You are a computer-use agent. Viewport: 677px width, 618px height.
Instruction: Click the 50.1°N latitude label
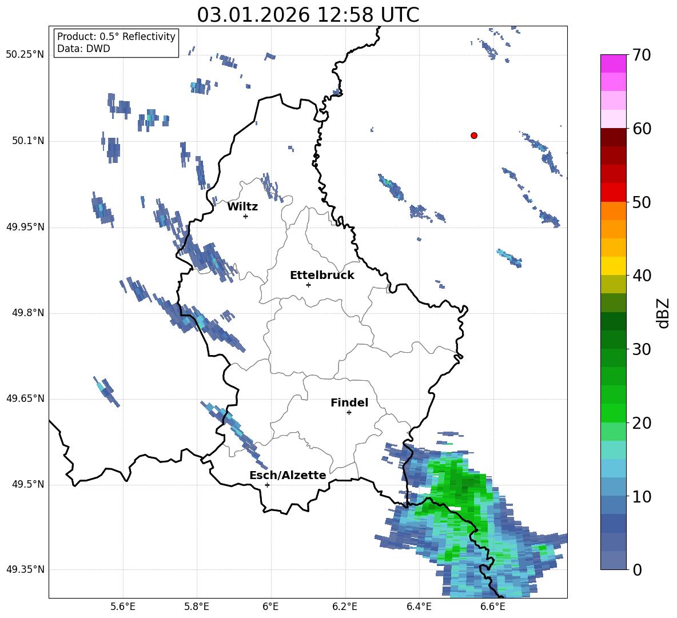(x=28, y=141)
